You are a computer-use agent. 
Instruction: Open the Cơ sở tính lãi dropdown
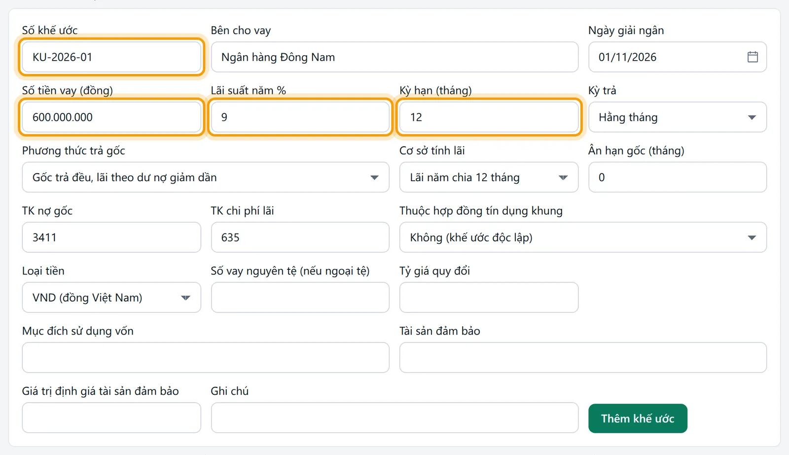point(489,177)
